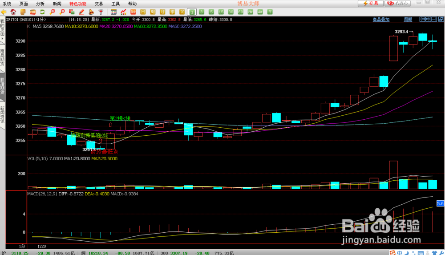The image size is (445, 255).
Task: Select the 4-hour period button
Action: point(260,12)
